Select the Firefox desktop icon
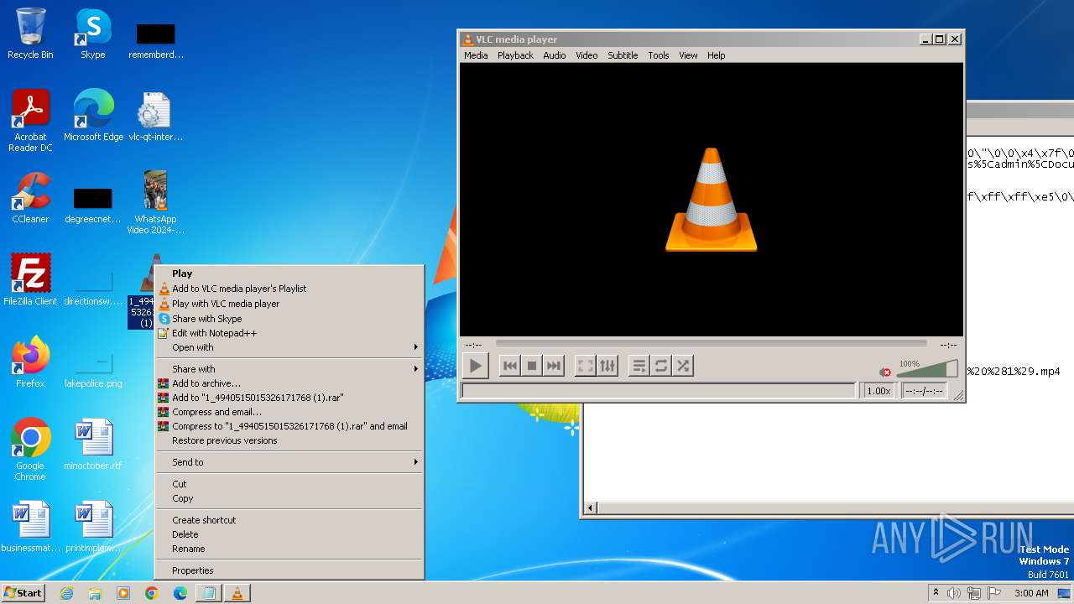The image size is (1074, 604). point(30,362)
